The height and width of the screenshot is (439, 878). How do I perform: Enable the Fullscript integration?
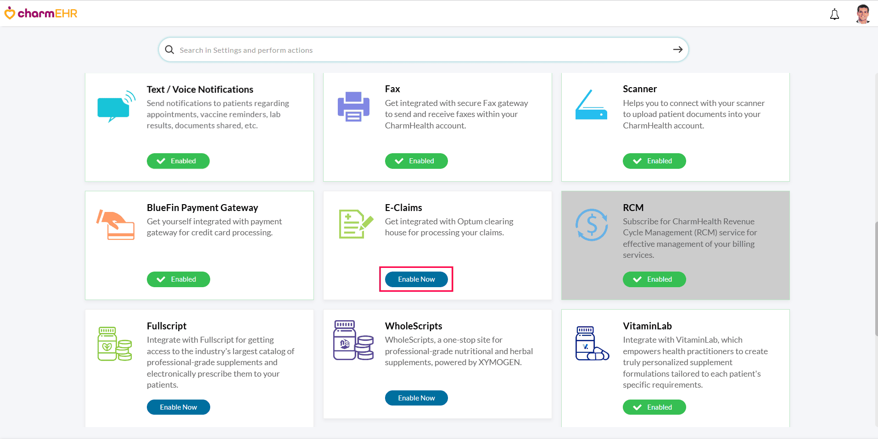point(178,407)
